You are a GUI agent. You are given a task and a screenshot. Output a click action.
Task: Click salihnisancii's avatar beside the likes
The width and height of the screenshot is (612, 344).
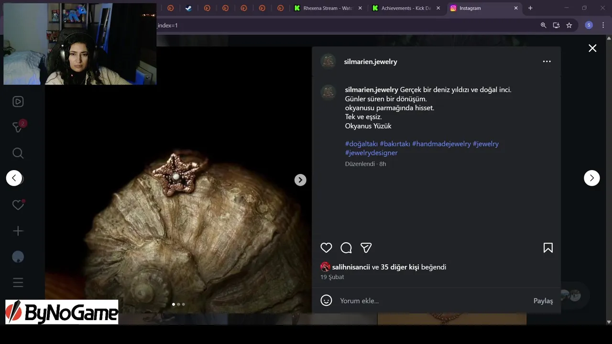(325, 267)
